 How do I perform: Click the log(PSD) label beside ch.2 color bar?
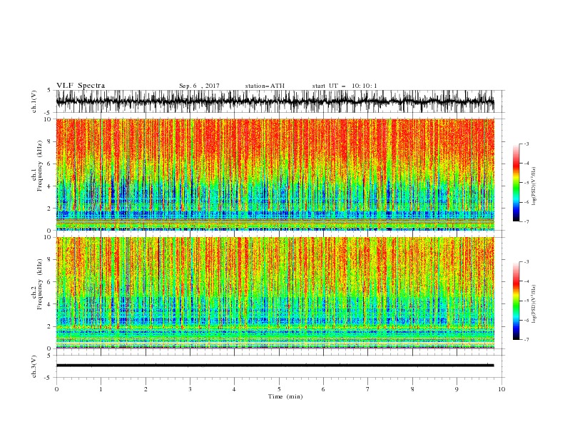pos(534,304)
